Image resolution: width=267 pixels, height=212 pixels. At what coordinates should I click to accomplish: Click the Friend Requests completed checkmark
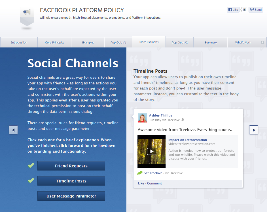pyautogui.click(x=31, y=165)
